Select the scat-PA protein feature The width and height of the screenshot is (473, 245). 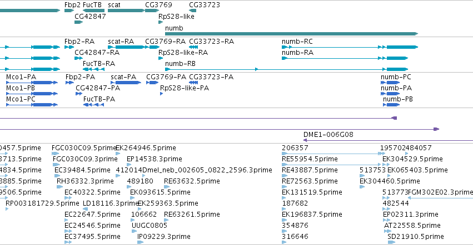pyautogui.click(x=126, y=83)
